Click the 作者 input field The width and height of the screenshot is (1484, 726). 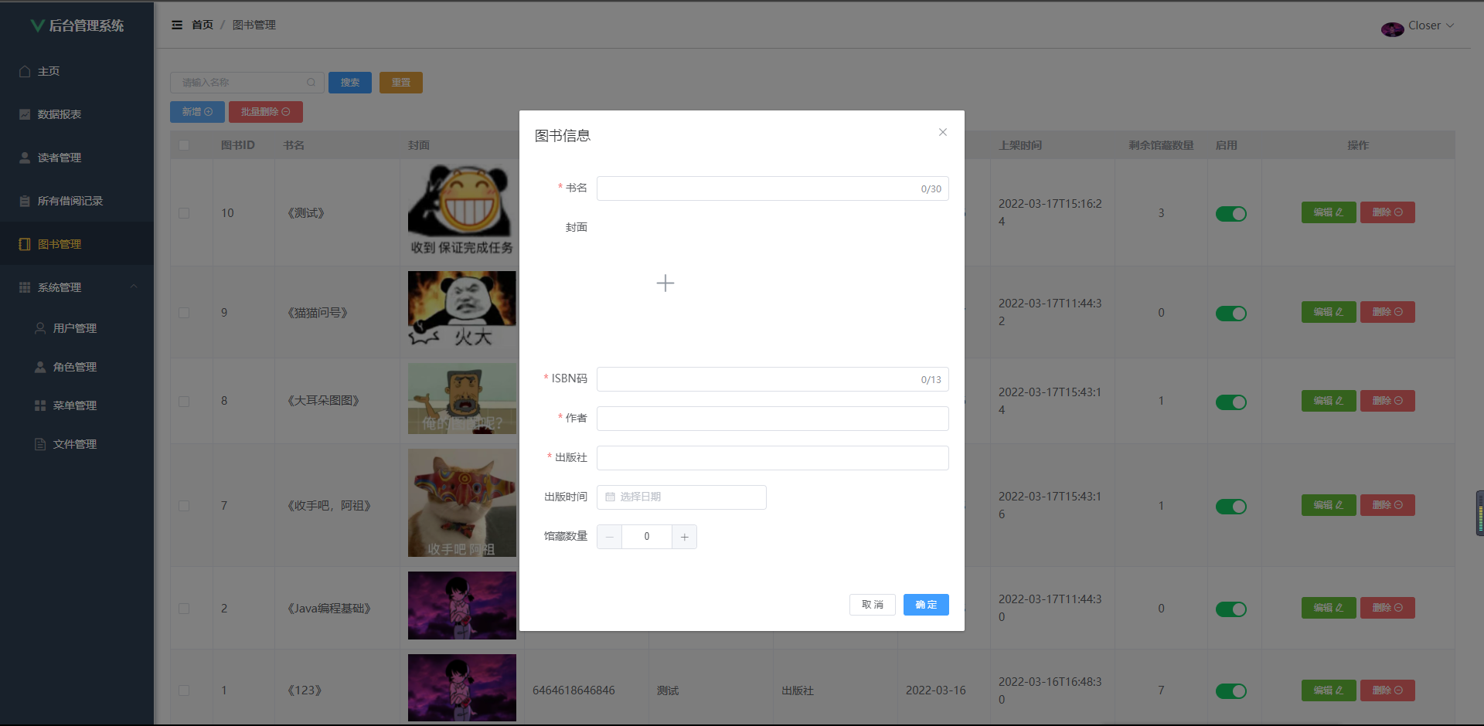coord(773,419)
